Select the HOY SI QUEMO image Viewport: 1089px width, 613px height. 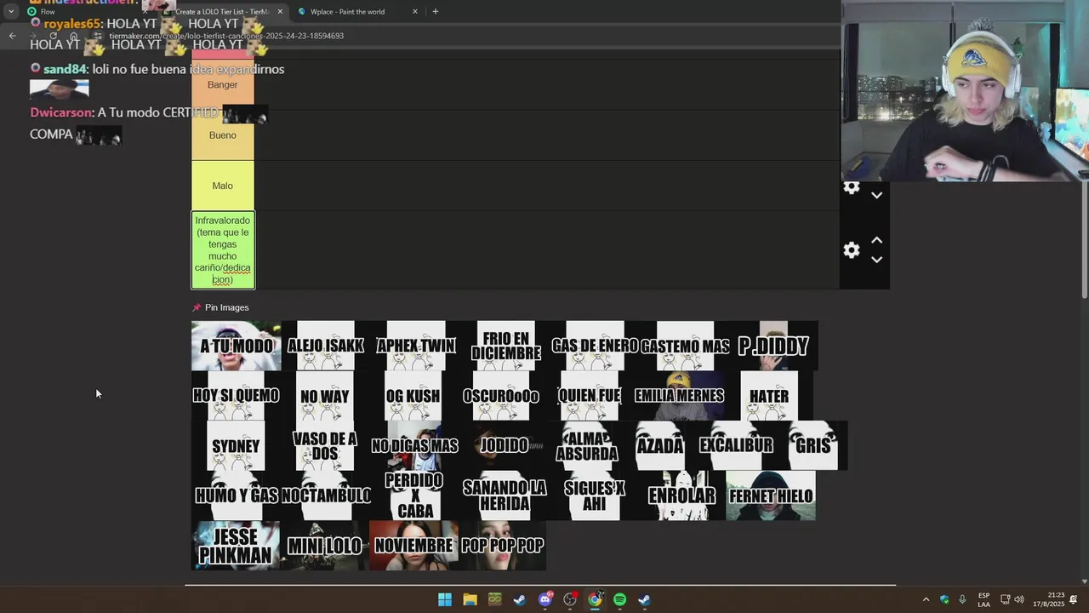(236, 396)
